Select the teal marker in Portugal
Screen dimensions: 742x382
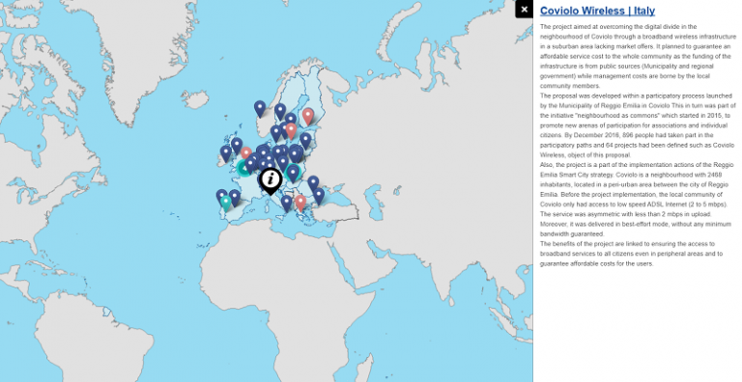[x=226, y=203]
